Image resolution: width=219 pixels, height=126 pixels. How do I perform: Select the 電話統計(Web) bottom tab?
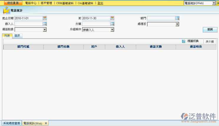pyautogui.click(x=33, y=123)
